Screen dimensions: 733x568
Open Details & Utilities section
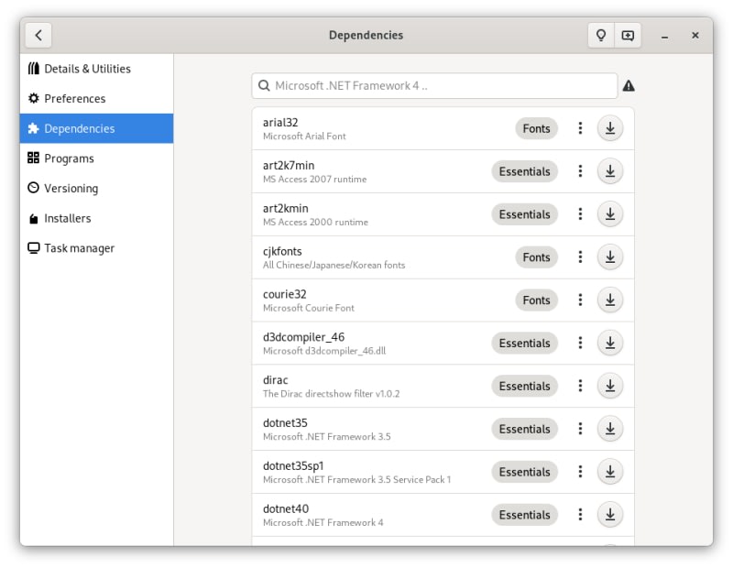[87, 69]
